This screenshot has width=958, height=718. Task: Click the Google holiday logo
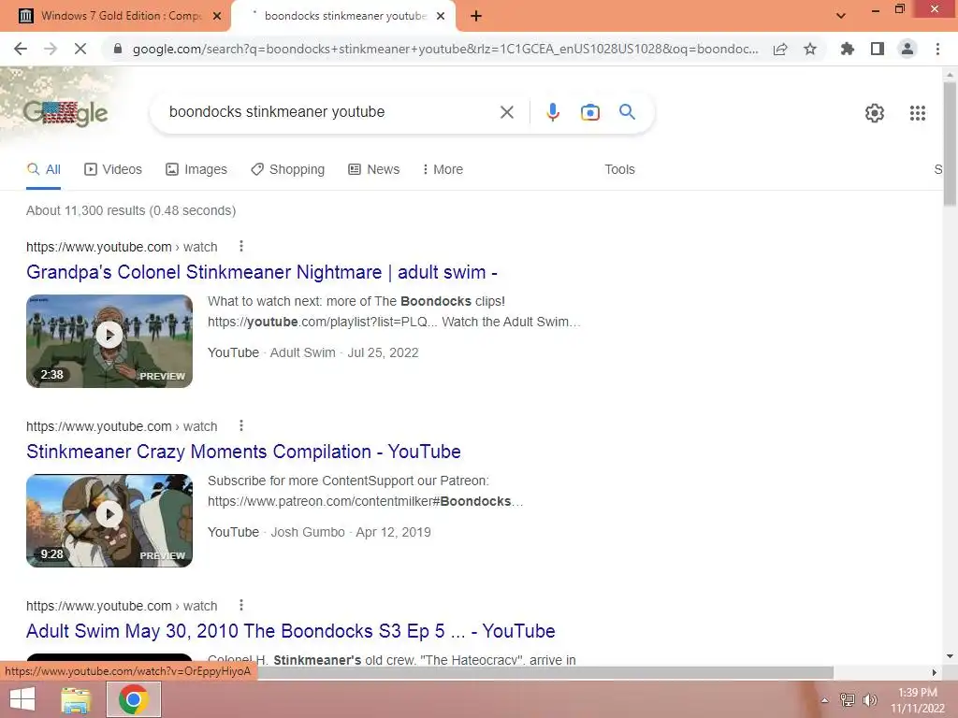point(65,113)
